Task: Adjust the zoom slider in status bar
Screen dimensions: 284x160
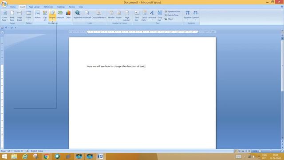Action: [271, 151]
